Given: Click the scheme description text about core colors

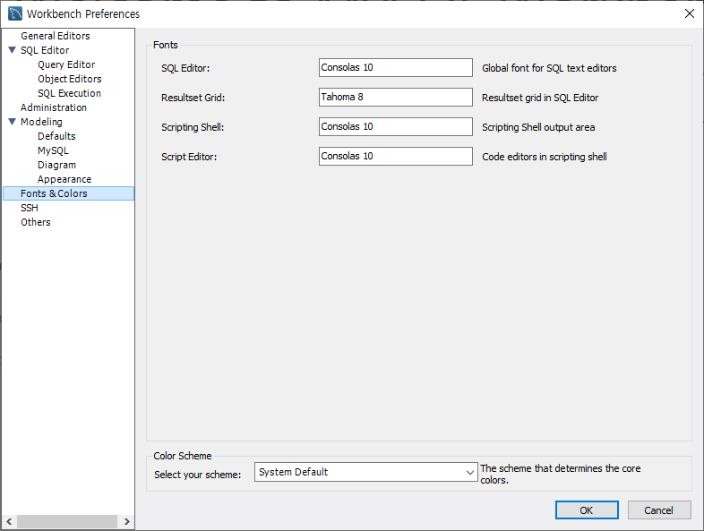Looking at the screenshot, I should pyautogui.click(x=561, y=474).
